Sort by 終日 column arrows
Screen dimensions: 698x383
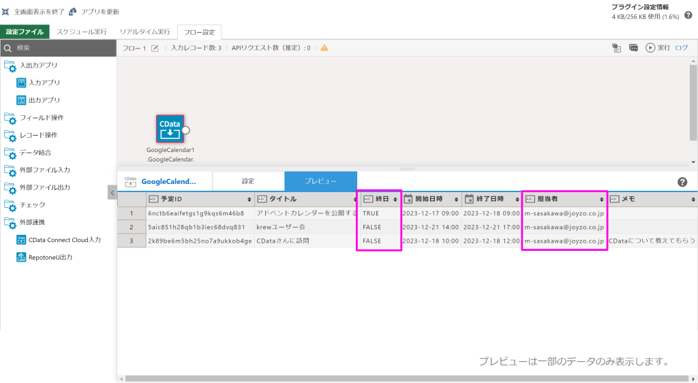tap(395, 199)
